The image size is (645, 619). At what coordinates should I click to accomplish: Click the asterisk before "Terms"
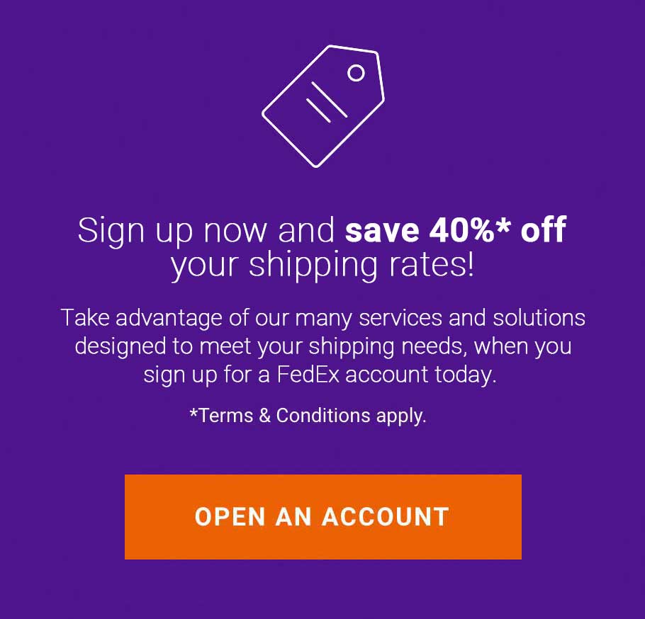pyautogui.click(x=193, y=412)
